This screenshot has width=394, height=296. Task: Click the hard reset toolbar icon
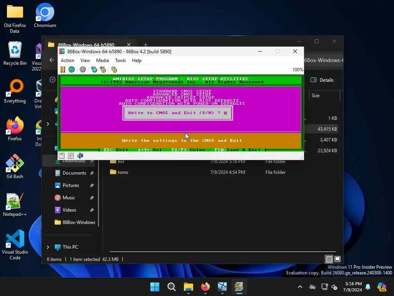[72, 69]
